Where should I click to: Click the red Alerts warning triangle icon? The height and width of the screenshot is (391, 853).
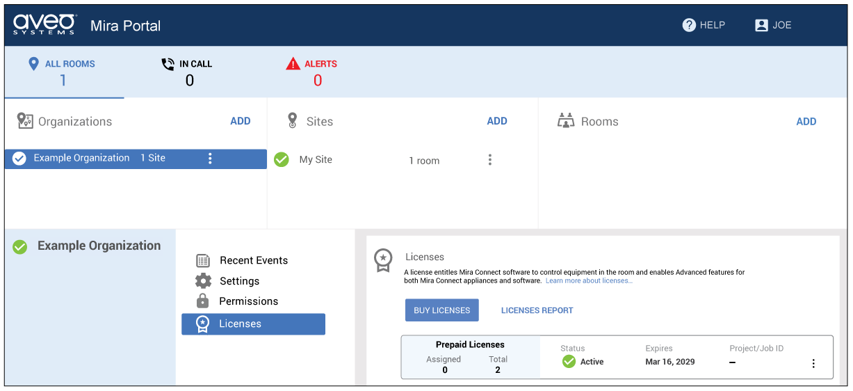pyautogui.click(x=293, y=64)
